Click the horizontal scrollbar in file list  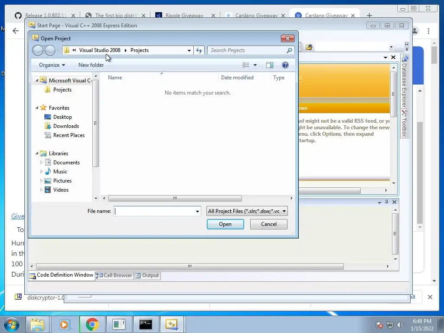175,199
